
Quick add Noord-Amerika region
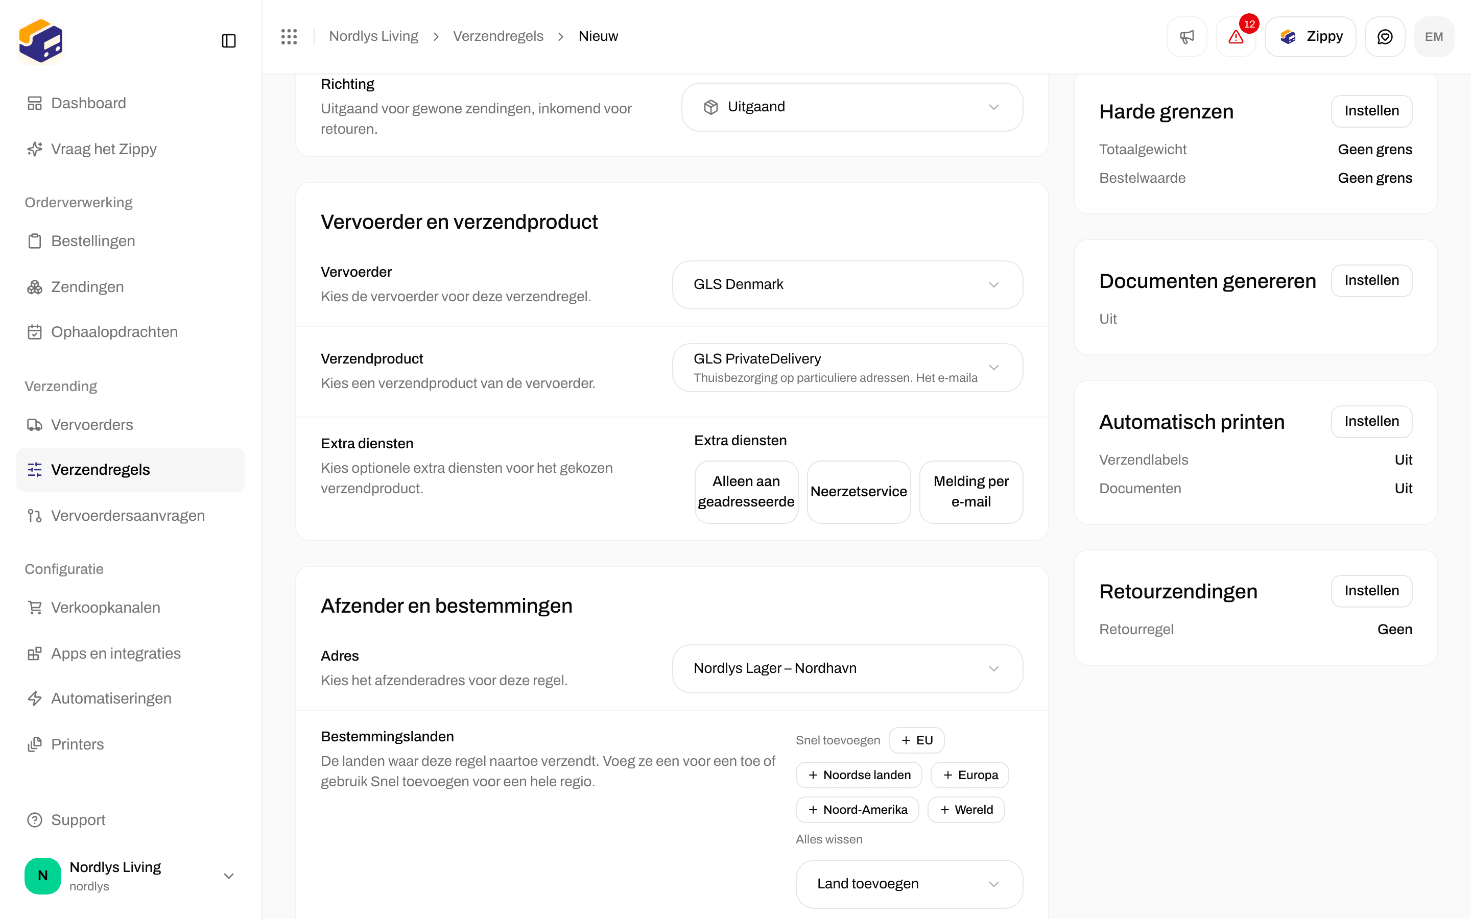(x=857, y=810)
